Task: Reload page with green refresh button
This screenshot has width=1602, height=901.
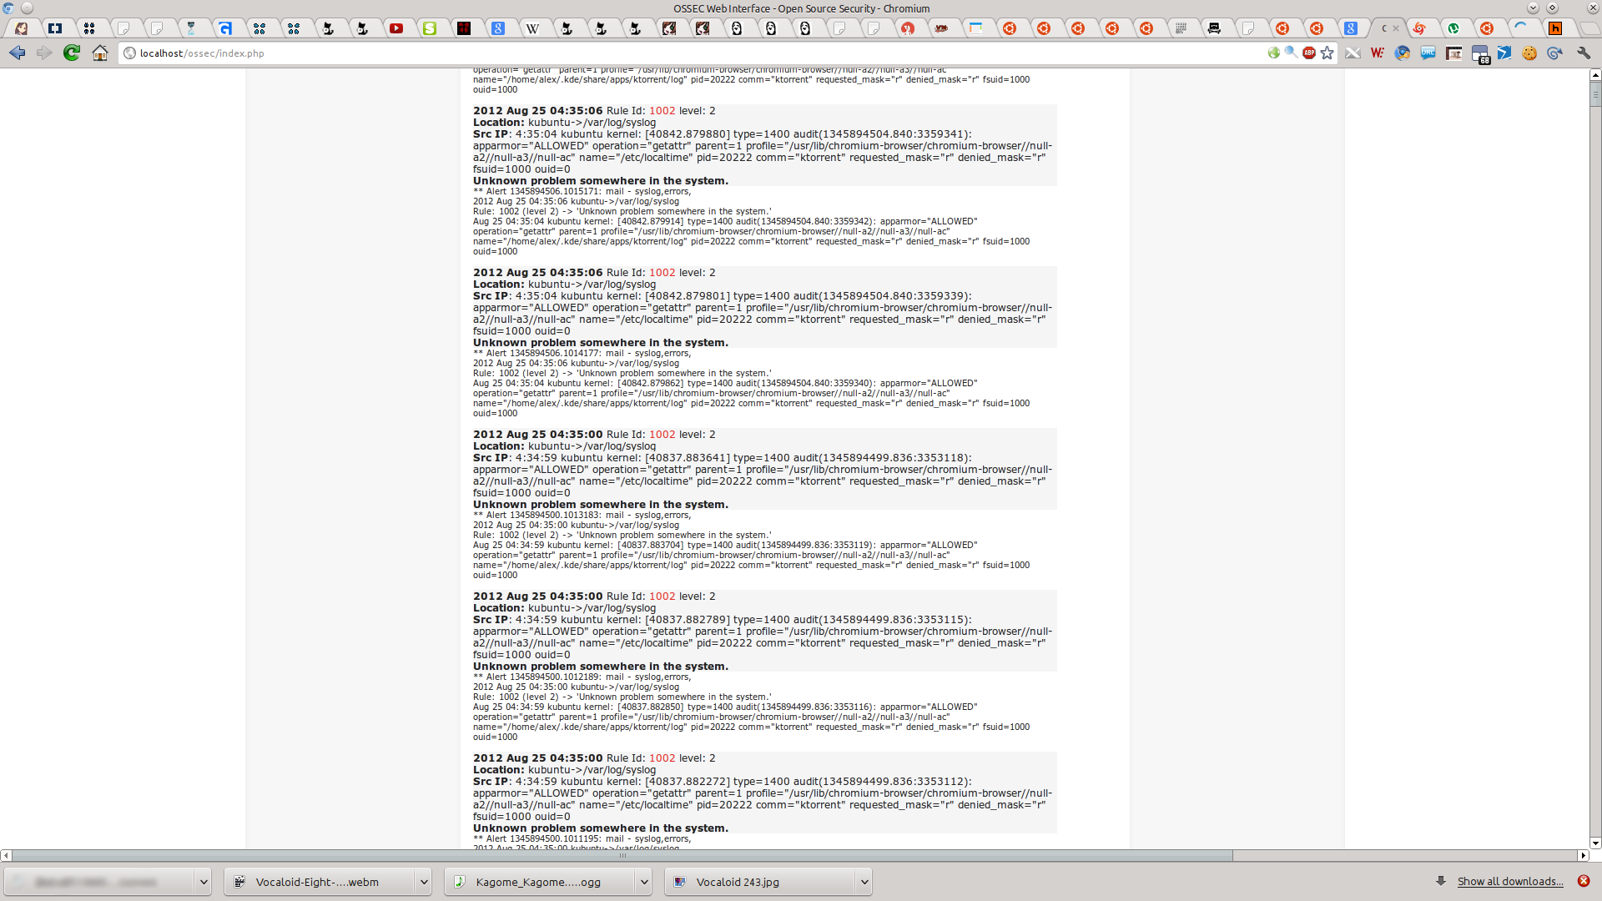Action: click(72, 53)
